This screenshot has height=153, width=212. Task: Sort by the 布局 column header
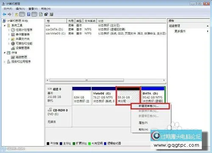[71, 21]
